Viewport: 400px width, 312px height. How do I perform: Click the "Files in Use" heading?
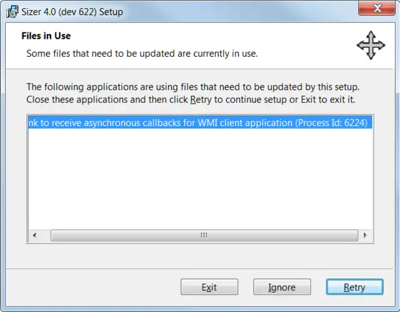tap(46, 36)
